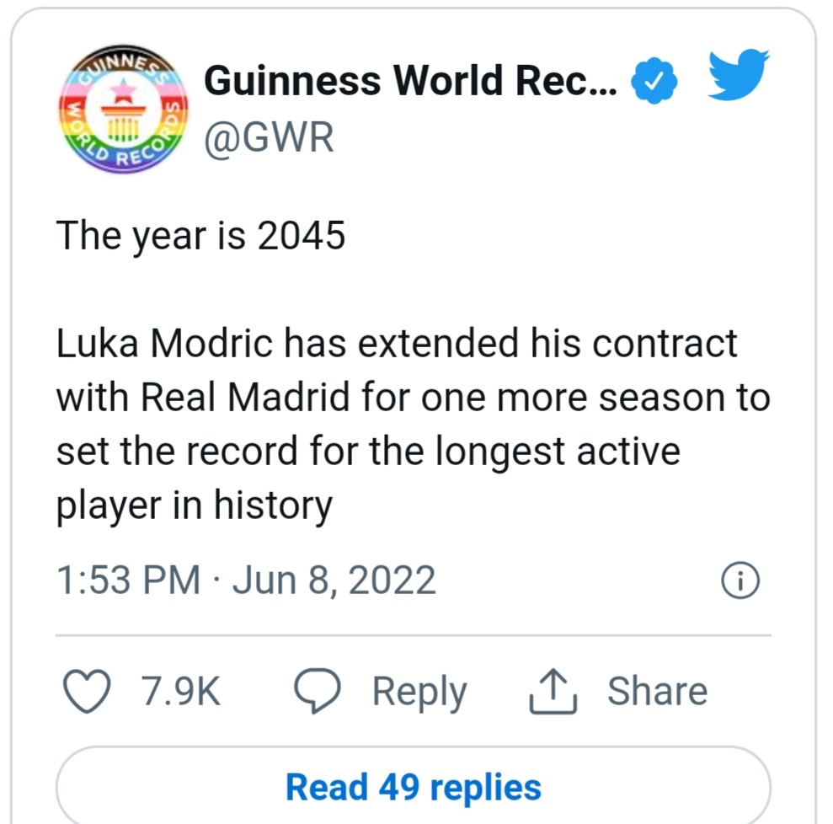Viewport: 833px width, 824px height.
Task: Click the reply speech bubble icon
Action: [317, 691]
